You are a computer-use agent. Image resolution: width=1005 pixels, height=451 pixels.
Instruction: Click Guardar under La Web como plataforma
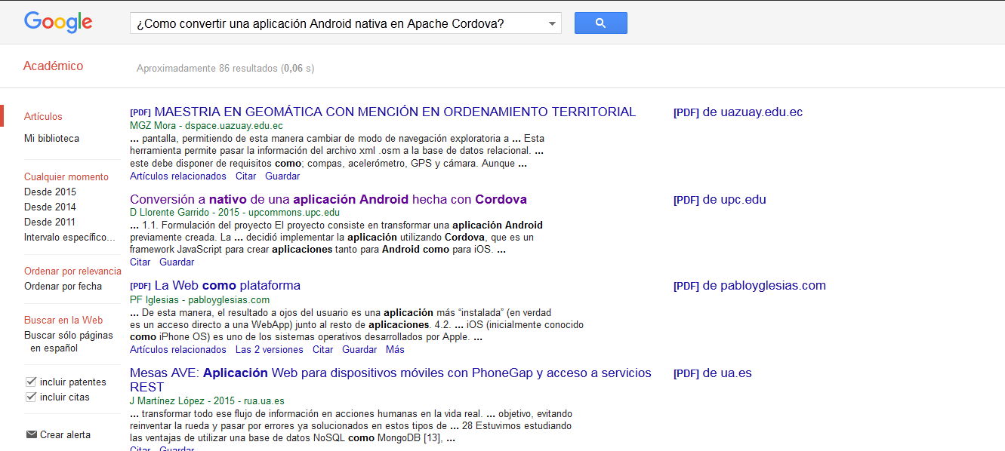(x=359, y=350)
